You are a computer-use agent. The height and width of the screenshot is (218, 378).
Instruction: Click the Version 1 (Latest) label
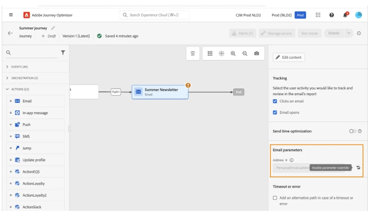(76, 36)
